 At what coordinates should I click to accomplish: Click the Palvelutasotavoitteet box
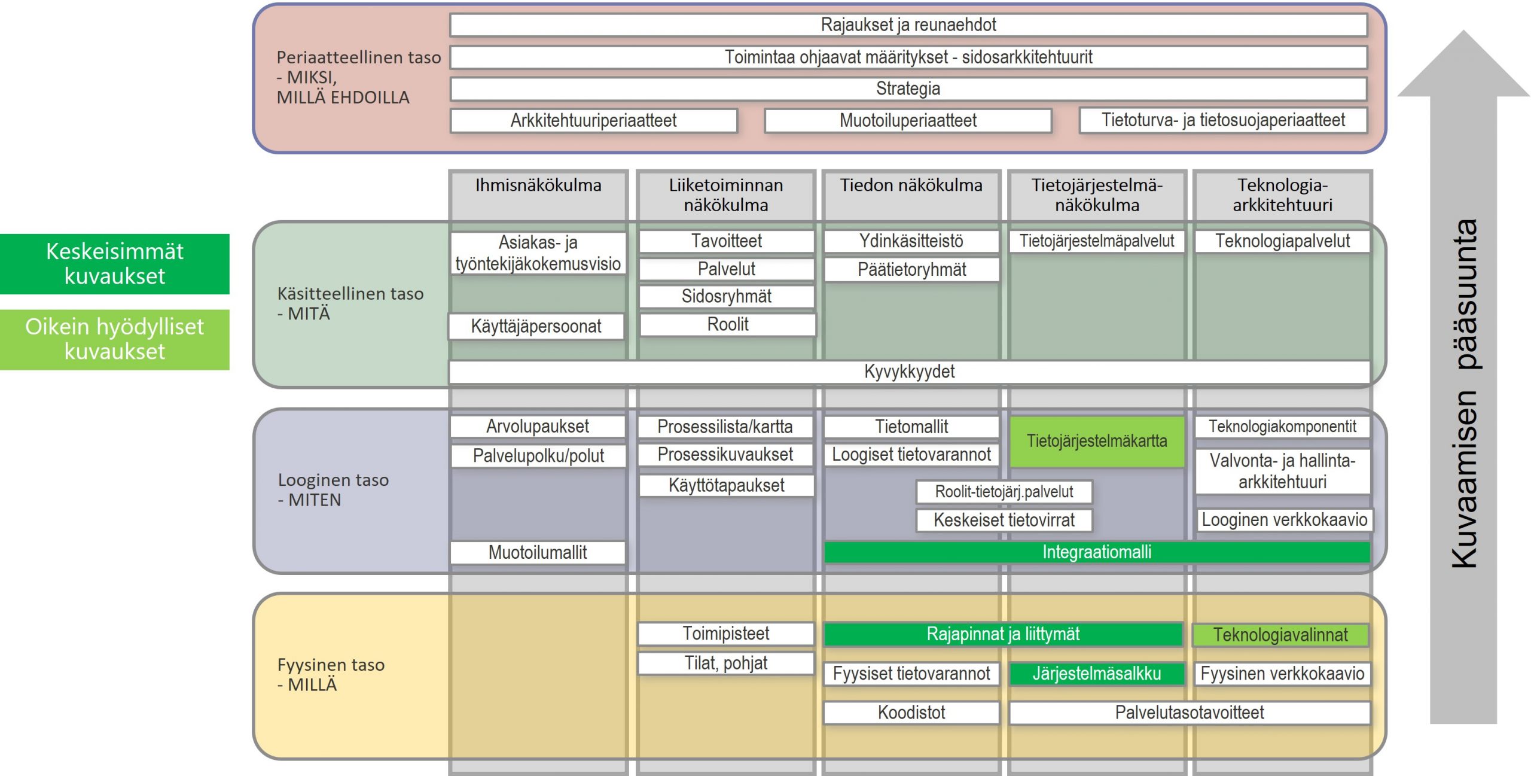click(x=1189, y=712)
